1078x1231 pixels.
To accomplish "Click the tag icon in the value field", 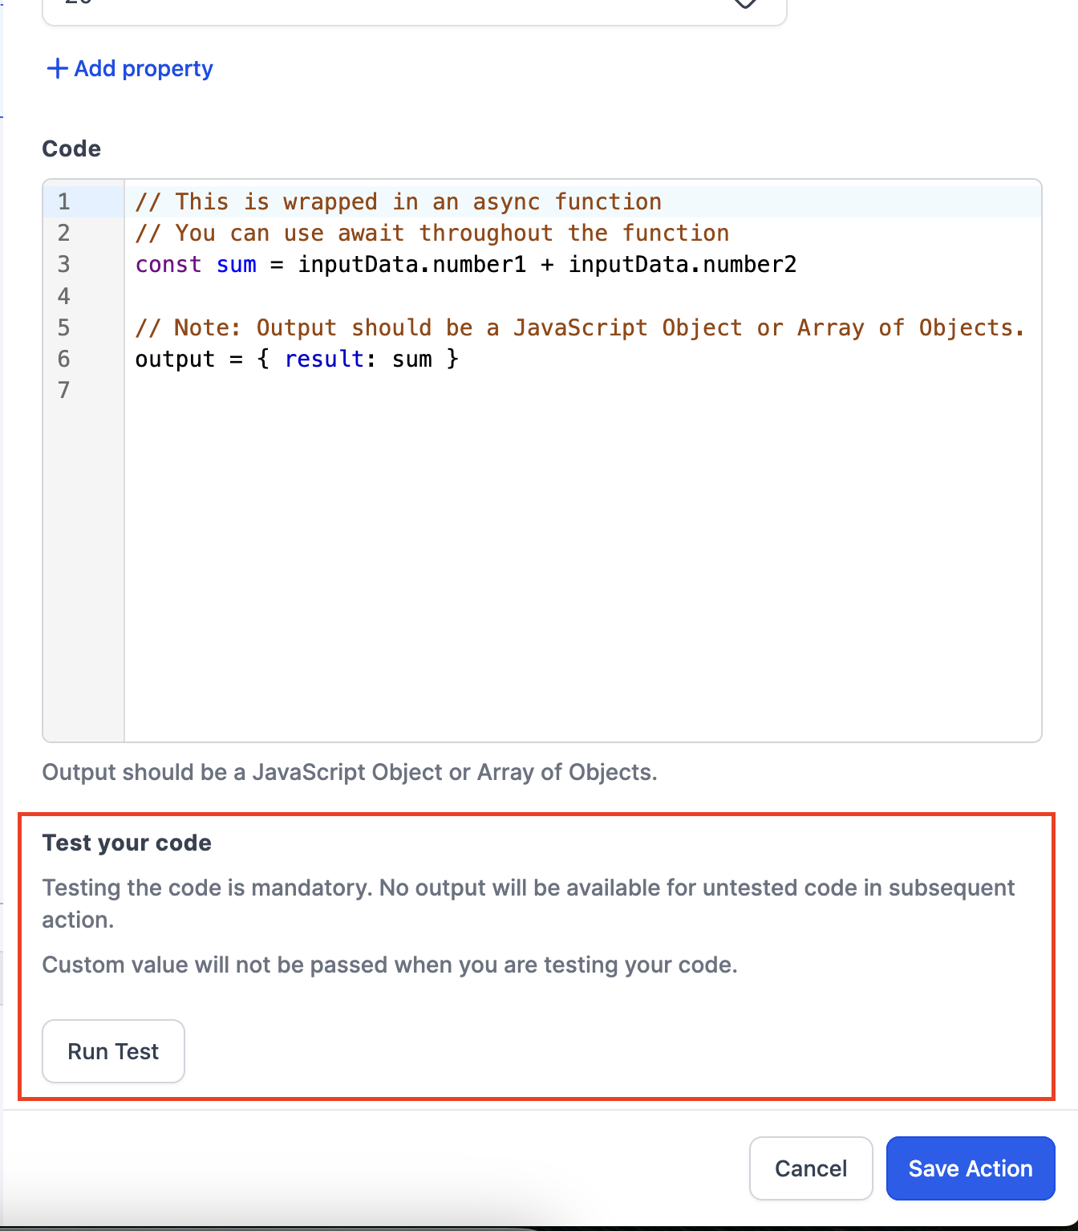I will [x=746, y=3].
